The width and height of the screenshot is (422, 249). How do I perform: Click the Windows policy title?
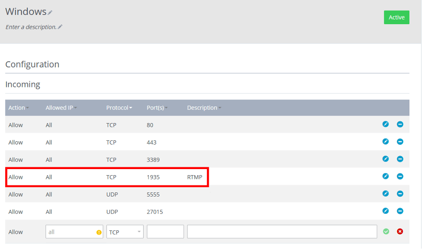tap(26, 12)
